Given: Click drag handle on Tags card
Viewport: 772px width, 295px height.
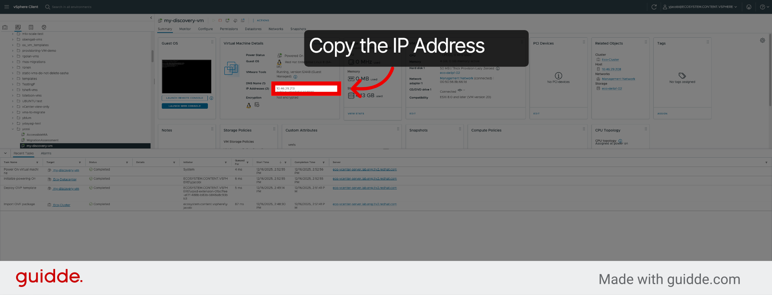Looking at the screenshot, I should [708, 42].
